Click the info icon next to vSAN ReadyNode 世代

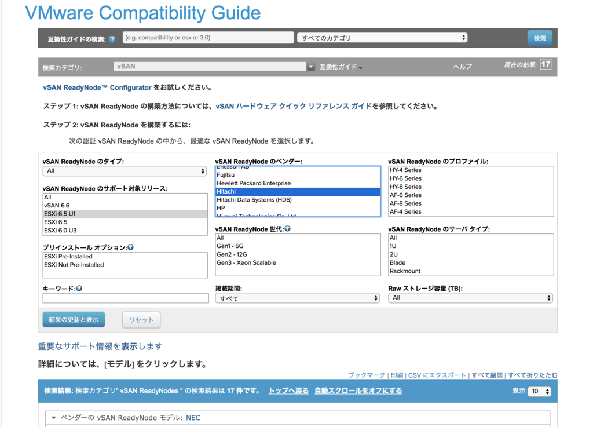point(287,228)
